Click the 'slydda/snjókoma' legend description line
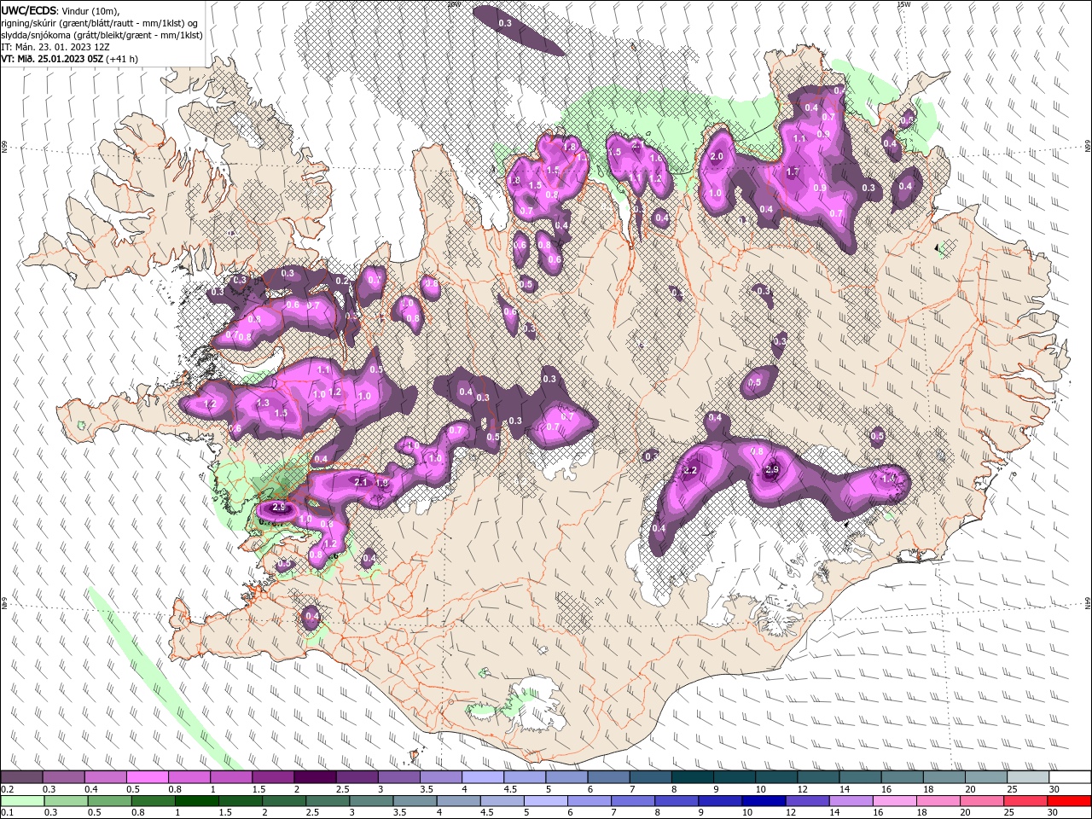Viewport: 1092px width, 819px height. 102,35
